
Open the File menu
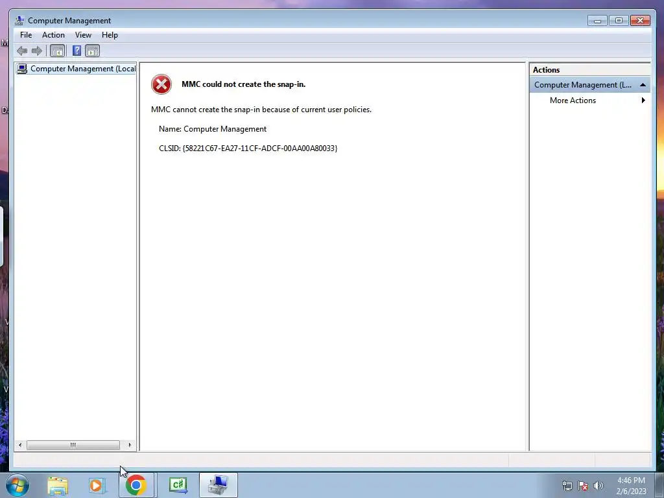(26, 35)
